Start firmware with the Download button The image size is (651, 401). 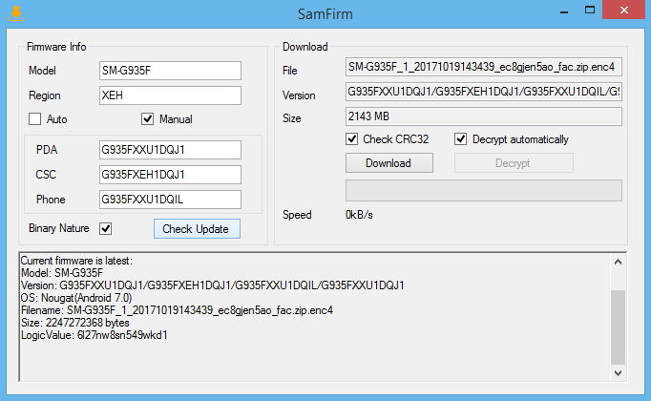[x=389, y=162]
